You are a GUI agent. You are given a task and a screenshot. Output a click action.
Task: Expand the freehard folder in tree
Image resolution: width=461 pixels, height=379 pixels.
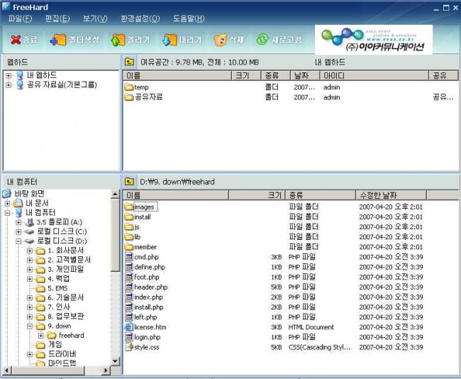pyautogui.click(x=41, y=335)
